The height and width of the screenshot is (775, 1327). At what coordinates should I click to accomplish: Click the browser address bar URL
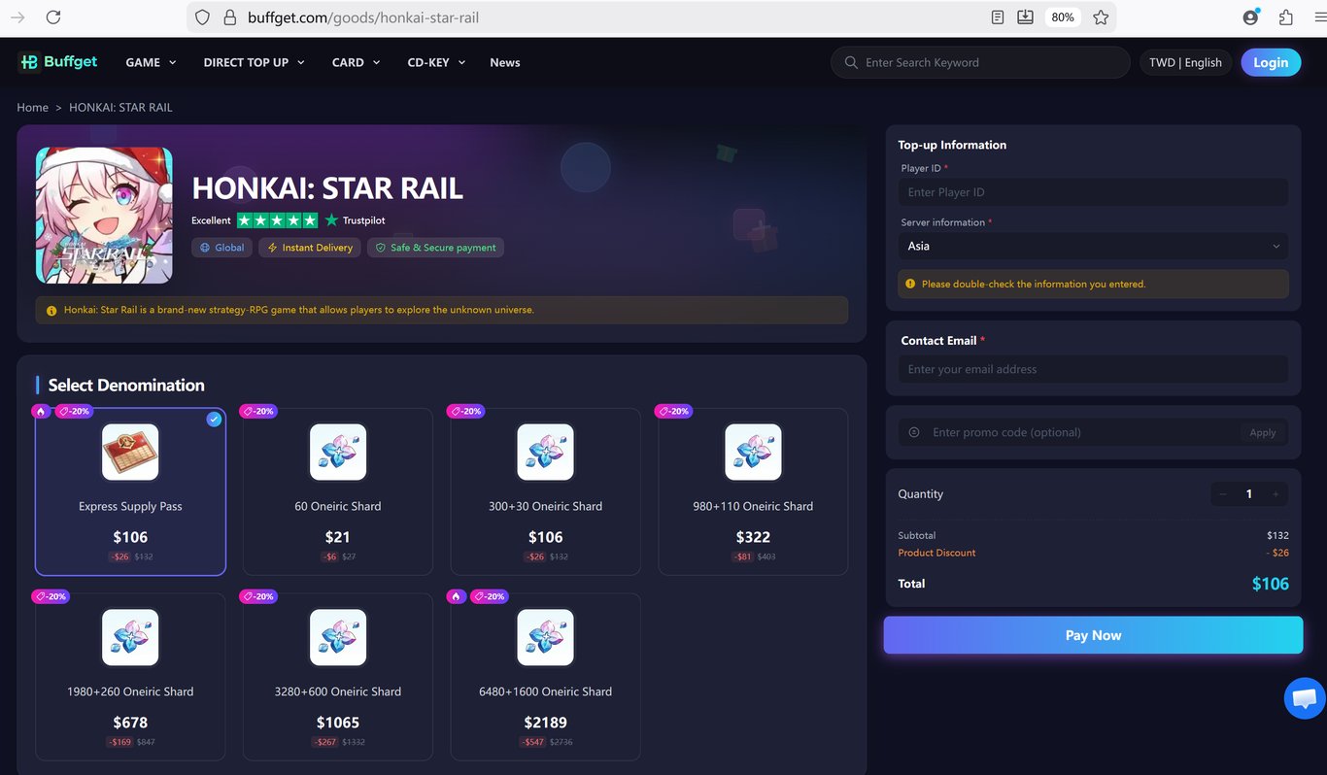click(363, 17)
